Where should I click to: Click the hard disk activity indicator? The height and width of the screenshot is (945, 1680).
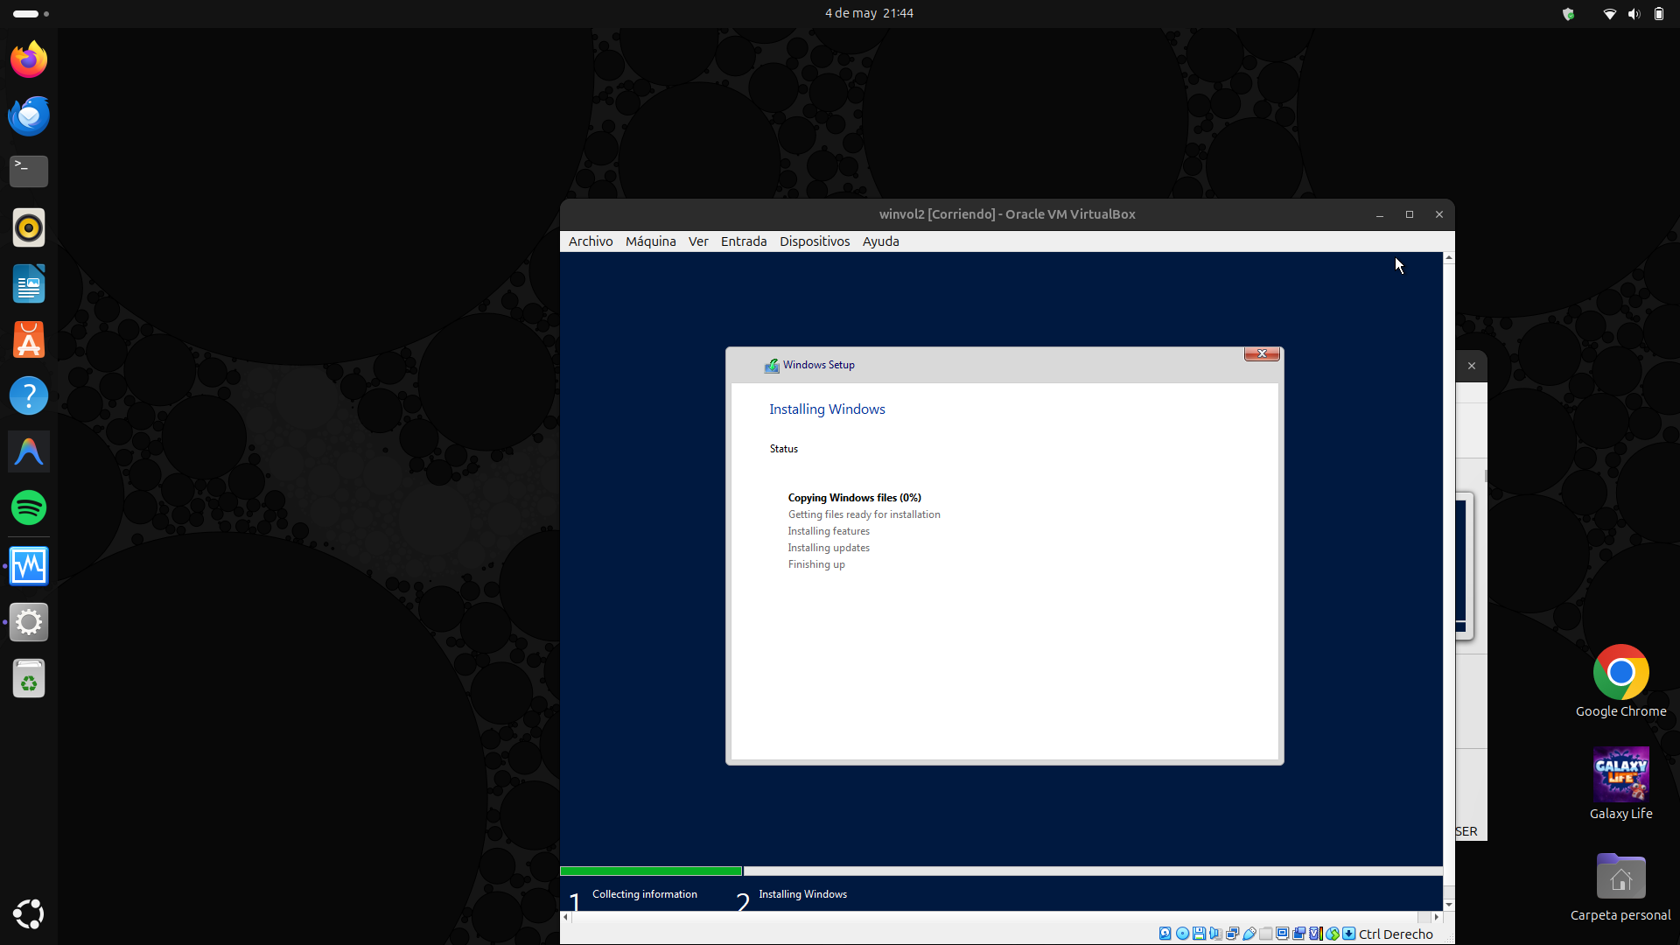point(1165,934)
